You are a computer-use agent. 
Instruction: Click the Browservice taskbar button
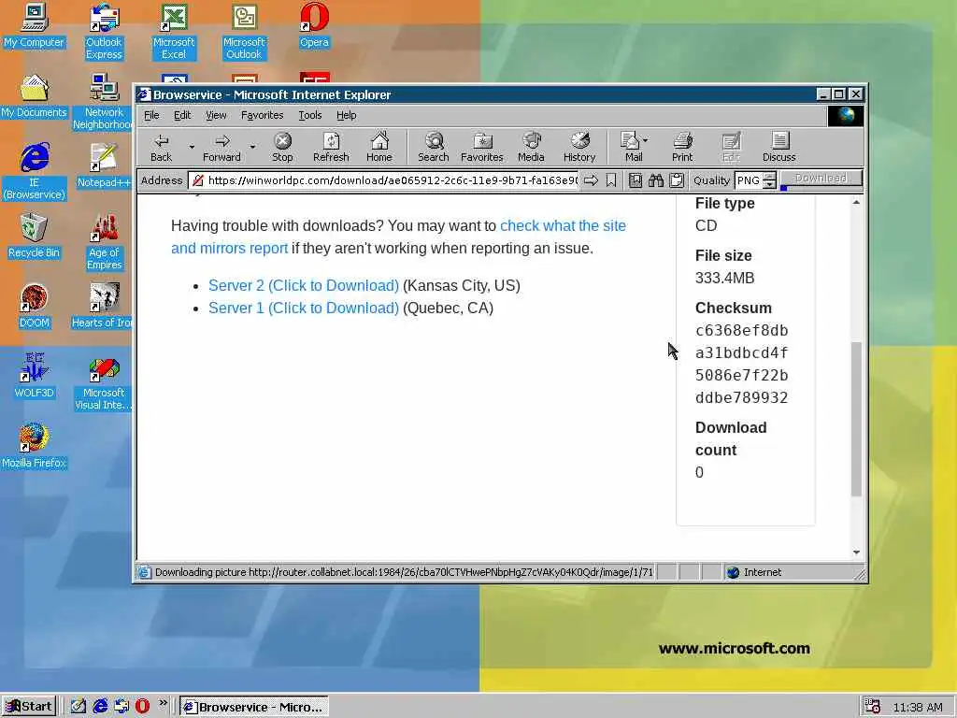tap(254, 707)
